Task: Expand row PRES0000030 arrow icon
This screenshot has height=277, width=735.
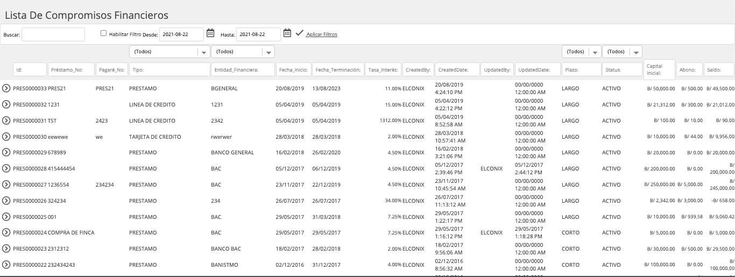Action: 6,137
